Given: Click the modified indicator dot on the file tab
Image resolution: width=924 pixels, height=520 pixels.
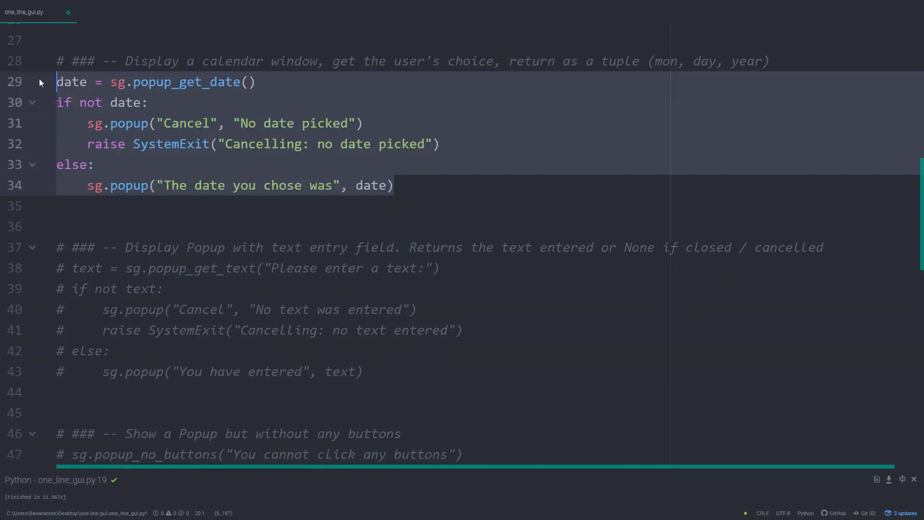Looking at the screenshot, I should pos(68,12).
